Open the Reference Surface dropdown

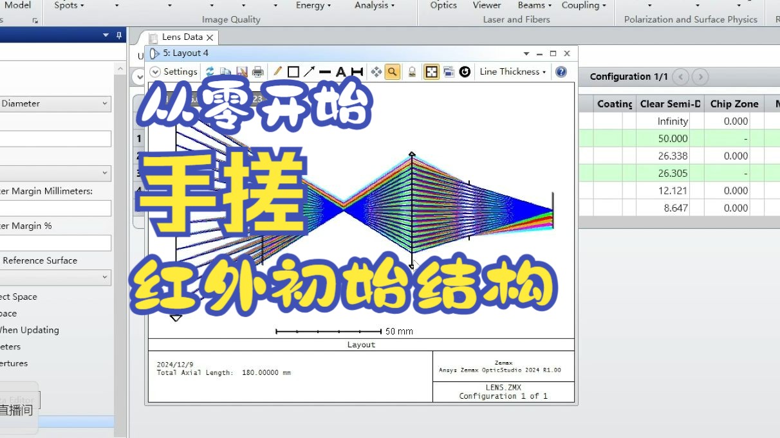click(x=105, y=278)
